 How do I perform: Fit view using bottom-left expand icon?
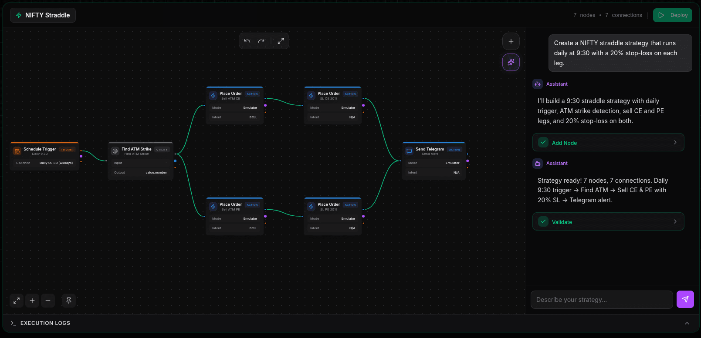click(17, 301)
